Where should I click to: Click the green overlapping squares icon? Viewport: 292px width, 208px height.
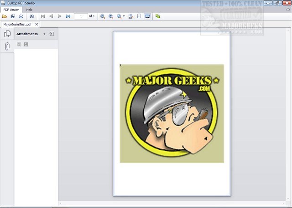158,16
